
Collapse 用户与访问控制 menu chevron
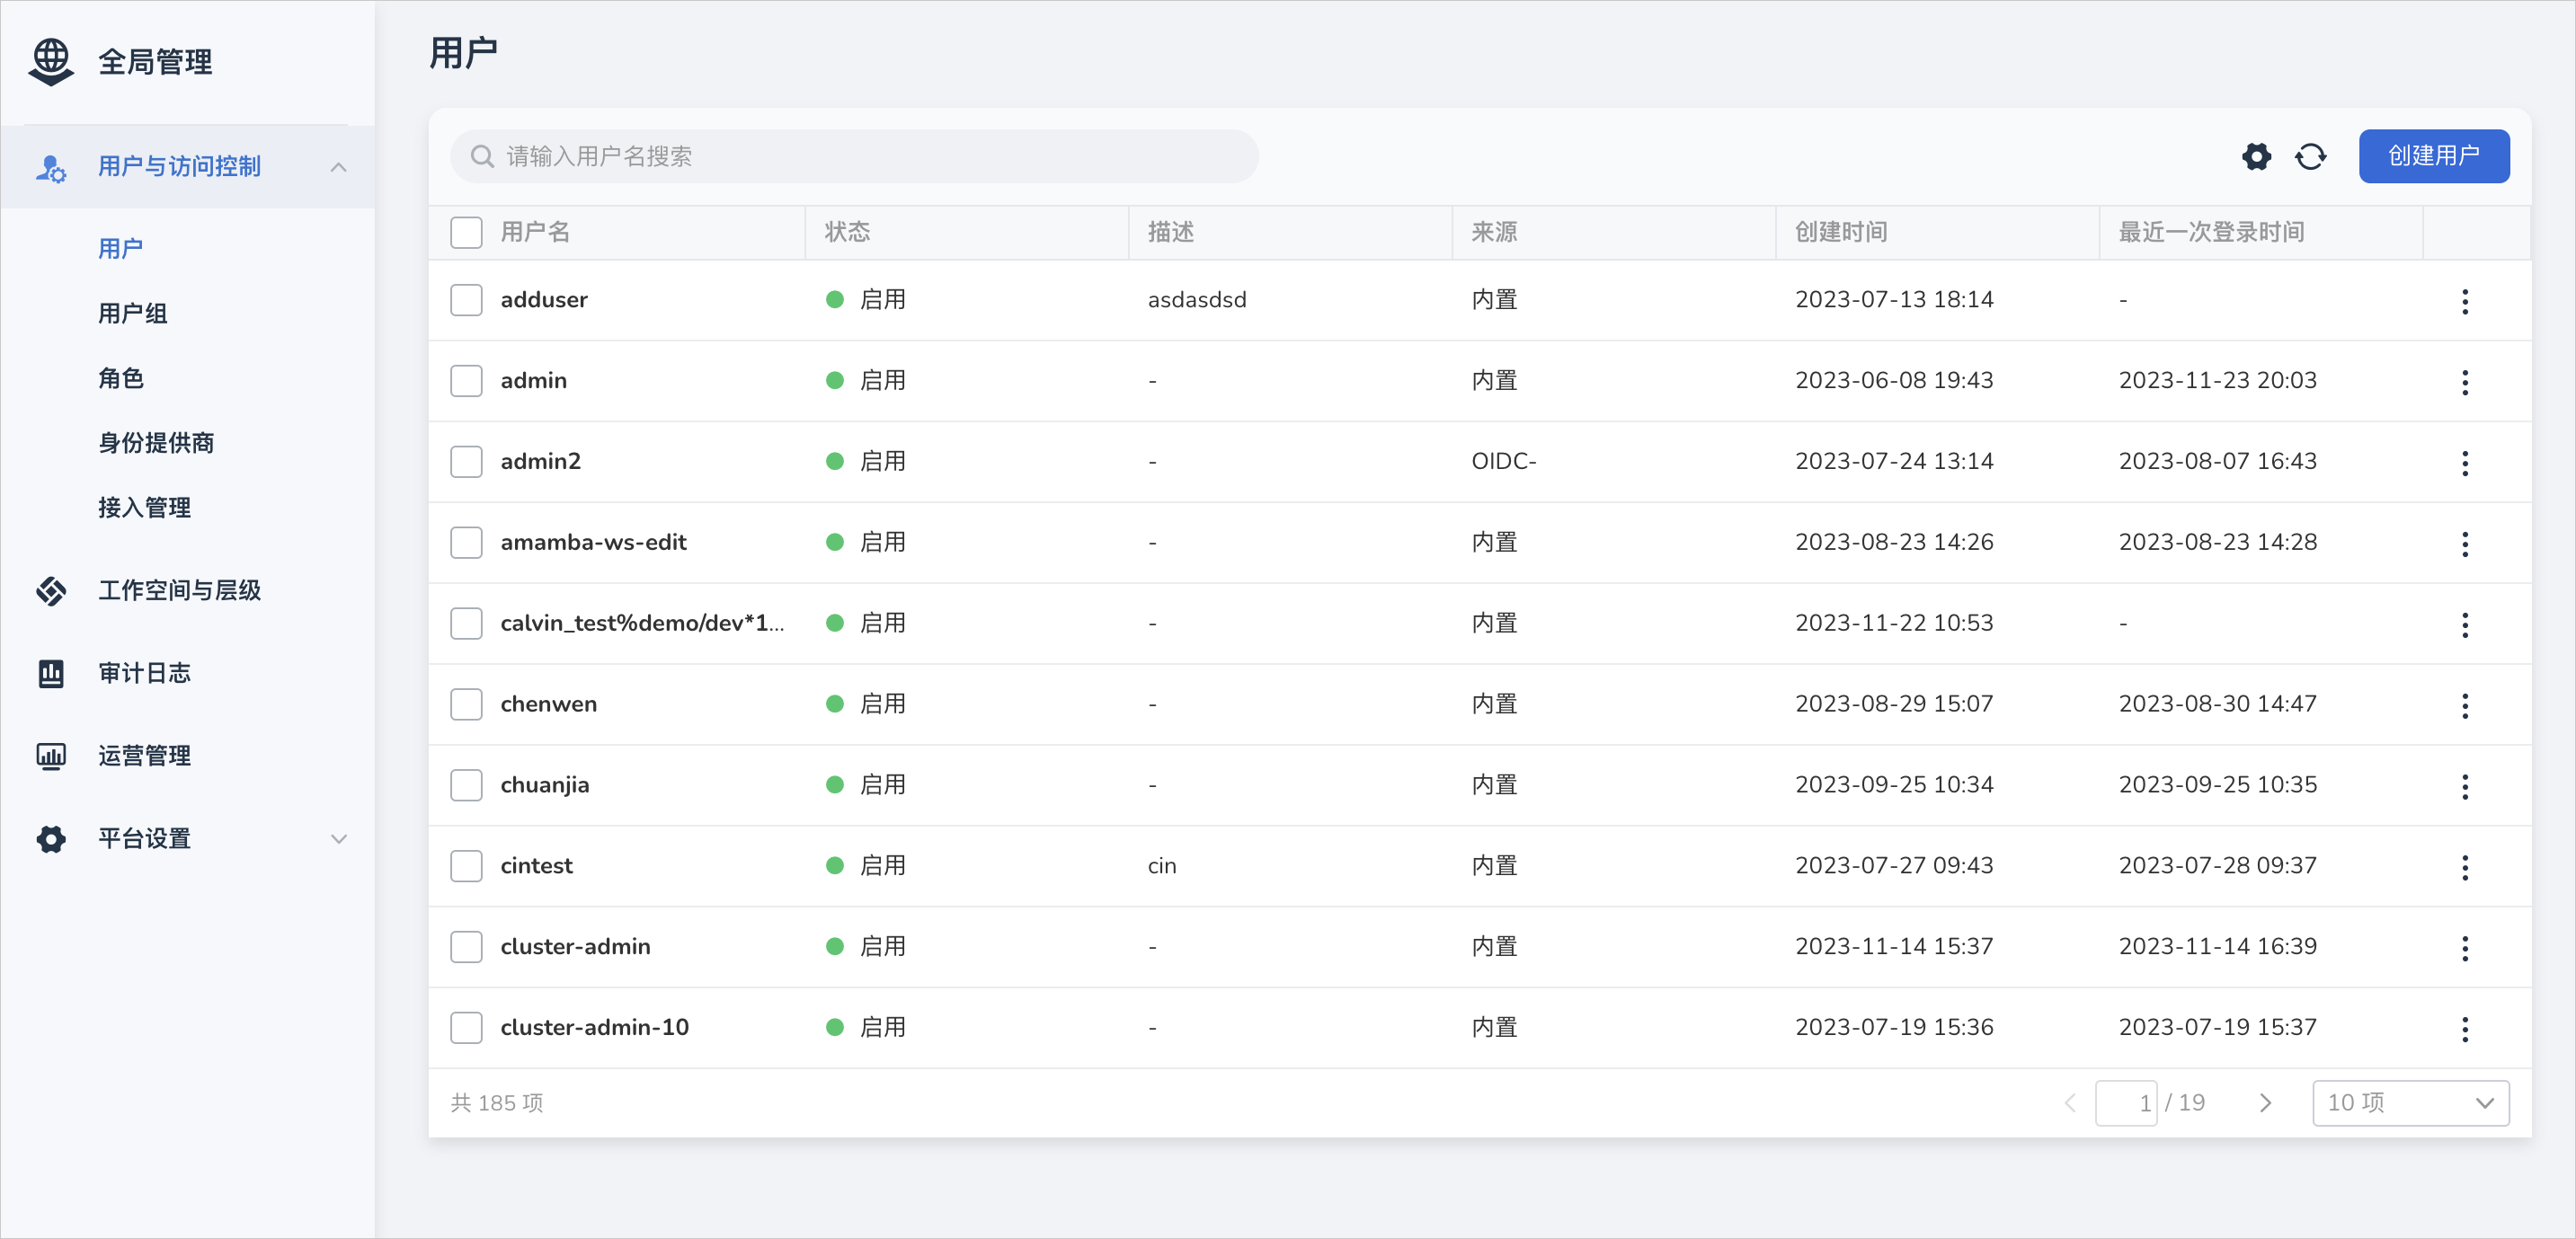pos(339,167)
